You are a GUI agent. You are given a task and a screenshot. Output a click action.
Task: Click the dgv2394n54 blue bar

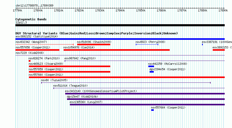152,72
